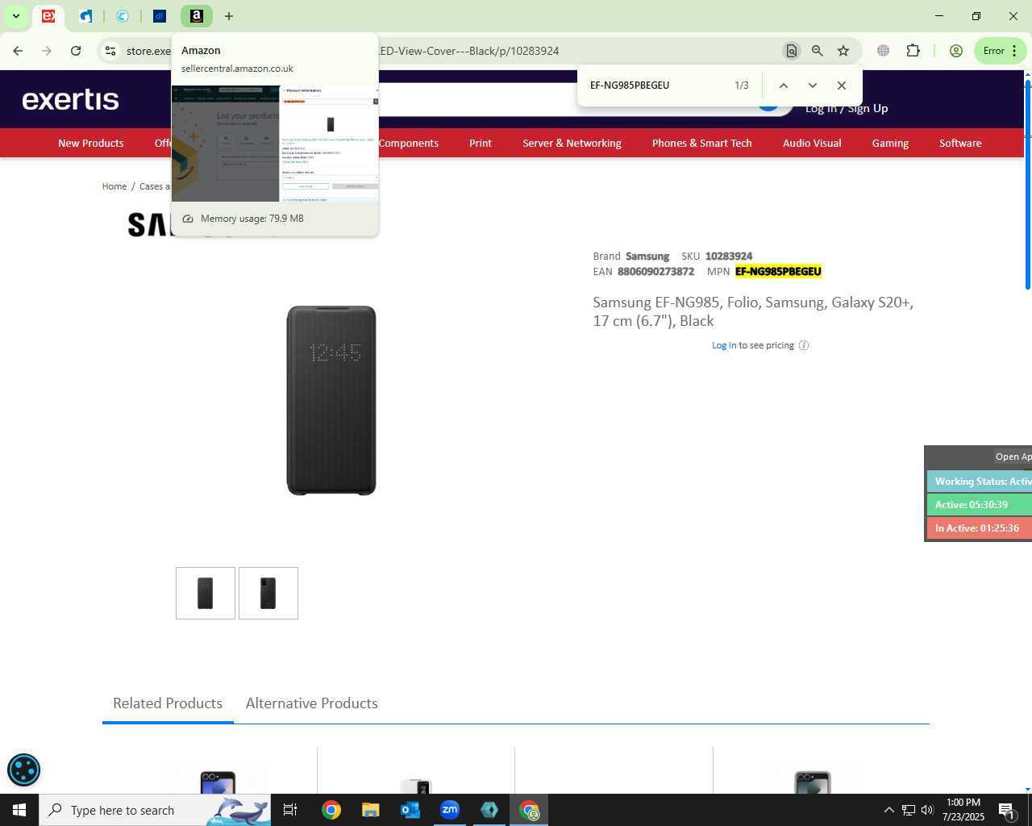The width and height of the screenshot is (1032, 826).
Task: Open Zoom from taskbar
Action: coord(450,810)
